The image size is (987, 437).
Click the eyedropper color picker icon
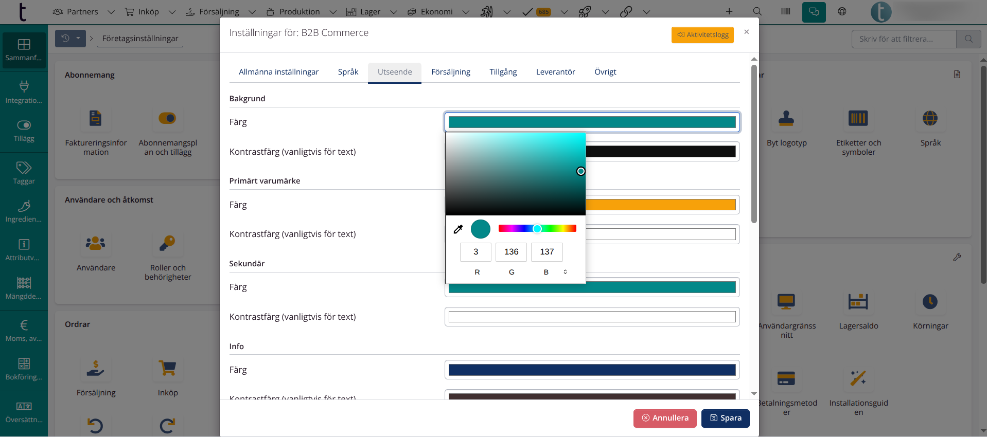point(458,229)
